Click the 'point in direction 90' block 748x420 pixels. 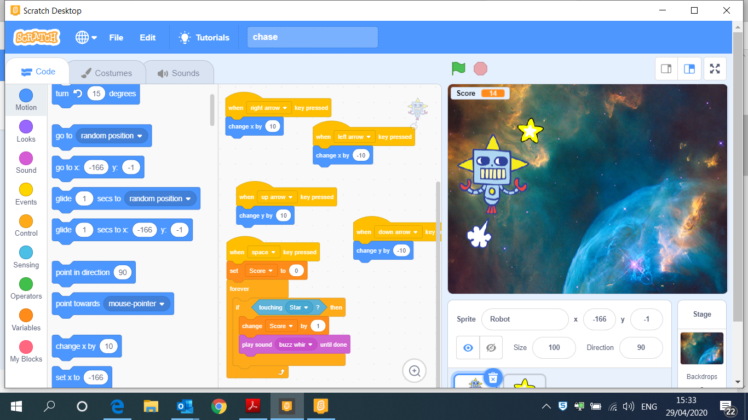pos(94,272)
